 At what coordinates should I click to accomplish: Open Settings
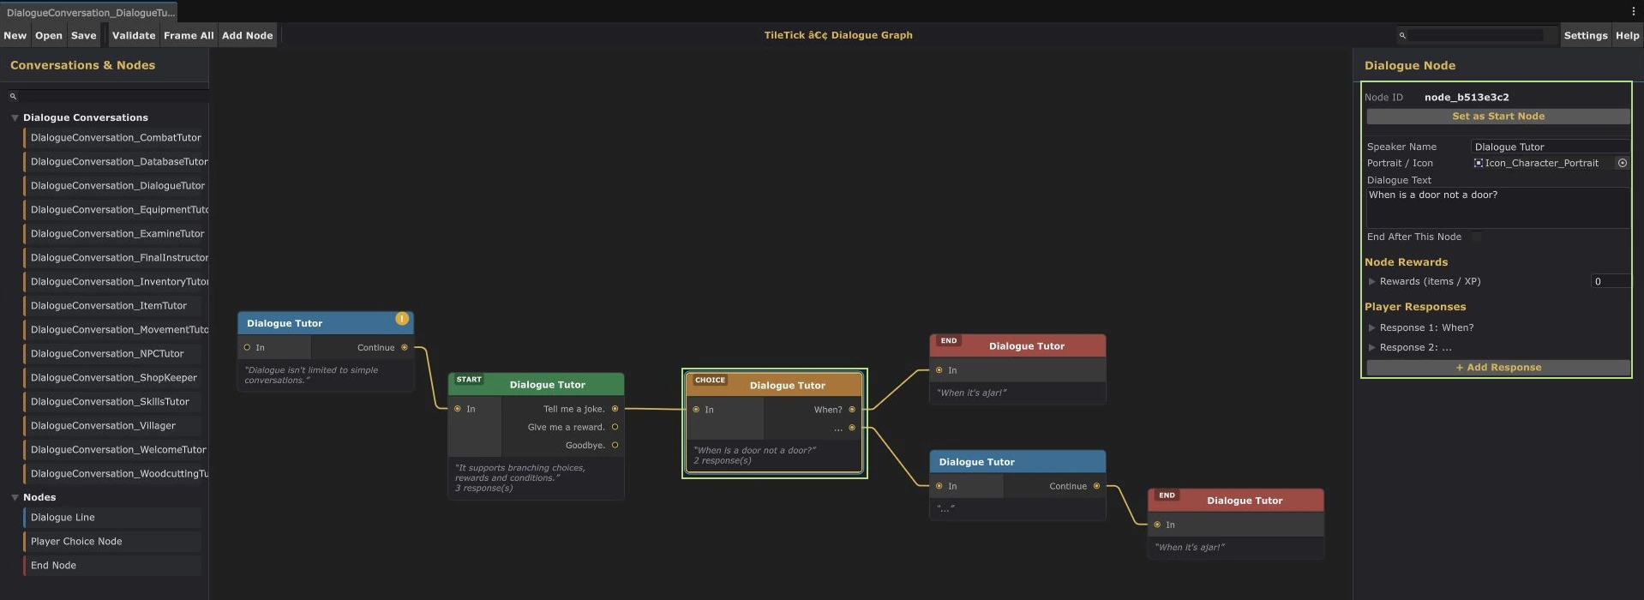[x=1585, y=35]
